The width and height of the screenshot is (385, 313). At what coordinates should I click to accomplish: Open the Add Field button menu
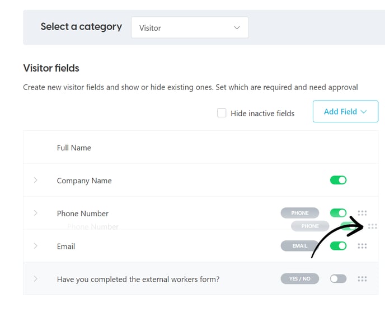point(345,111)
